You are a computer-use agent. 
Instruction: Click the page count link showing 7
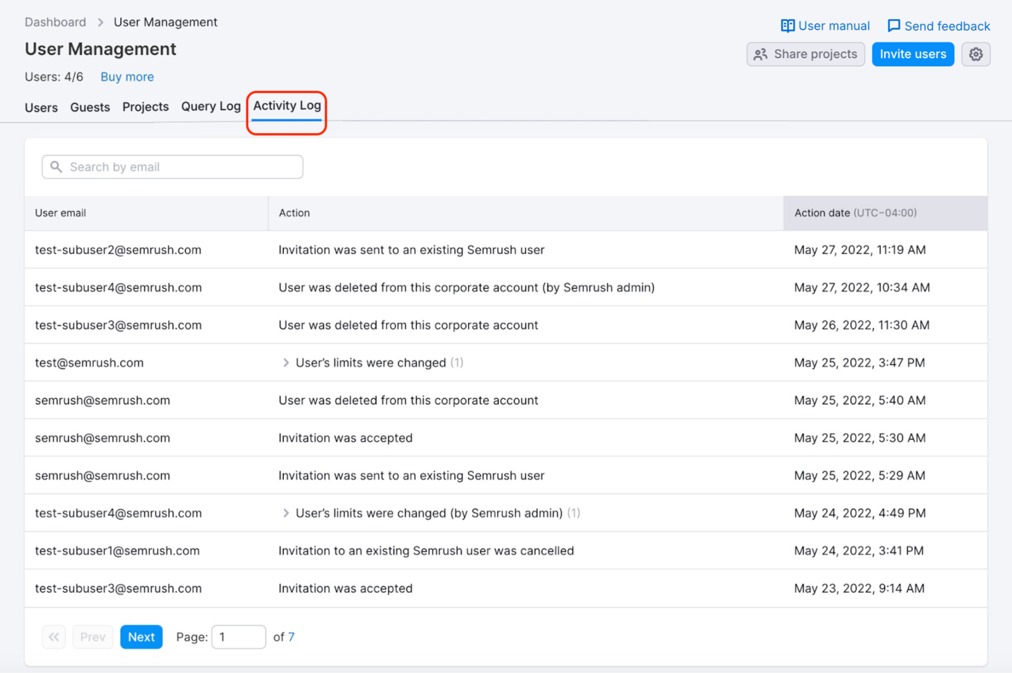point(291,637)
